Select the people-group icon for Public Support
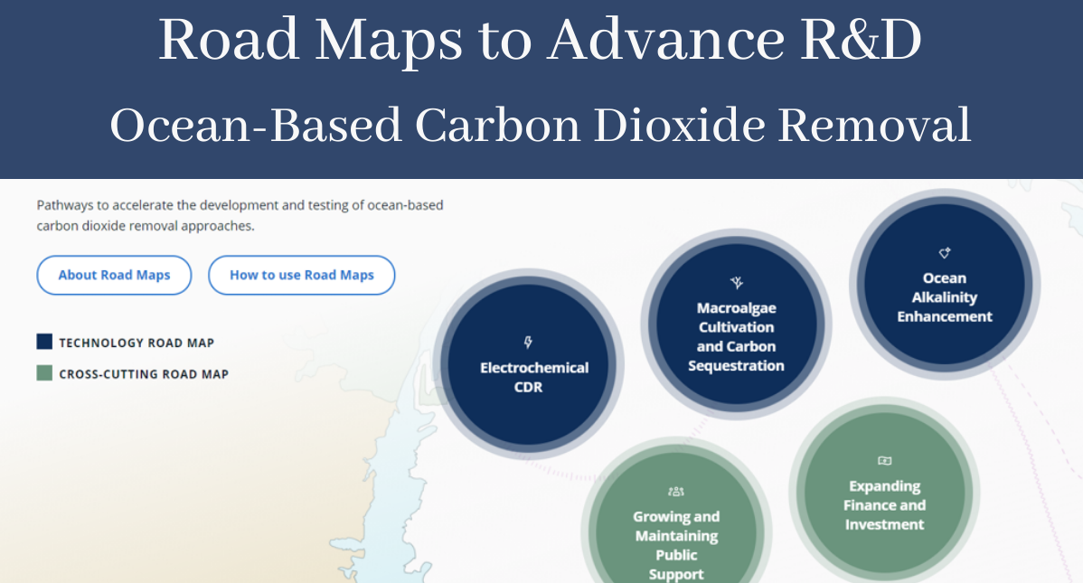The width and height of the screenshot is (1083, 583). click(675, 490)
